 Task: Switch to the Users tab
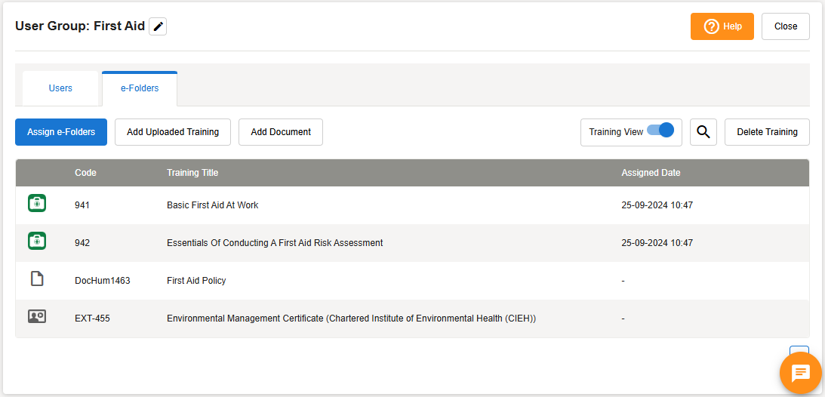coord(60,88)
